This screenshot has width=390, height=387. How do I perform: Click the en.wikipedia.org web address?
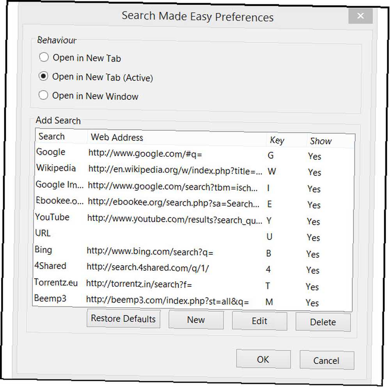click(x=175, y=170)
